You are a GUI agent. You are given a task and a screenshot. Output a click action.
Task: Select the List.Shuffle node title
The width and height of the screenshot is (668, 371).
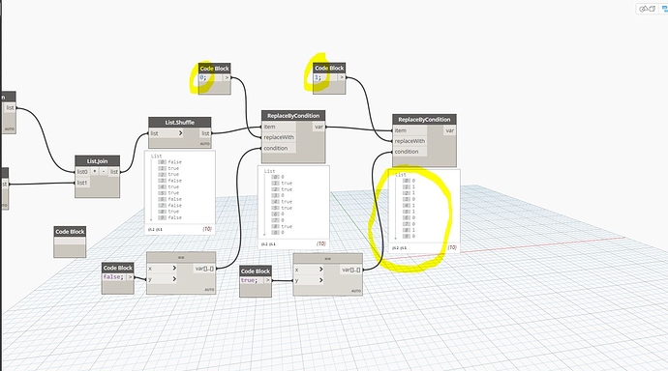pos(180,123)
